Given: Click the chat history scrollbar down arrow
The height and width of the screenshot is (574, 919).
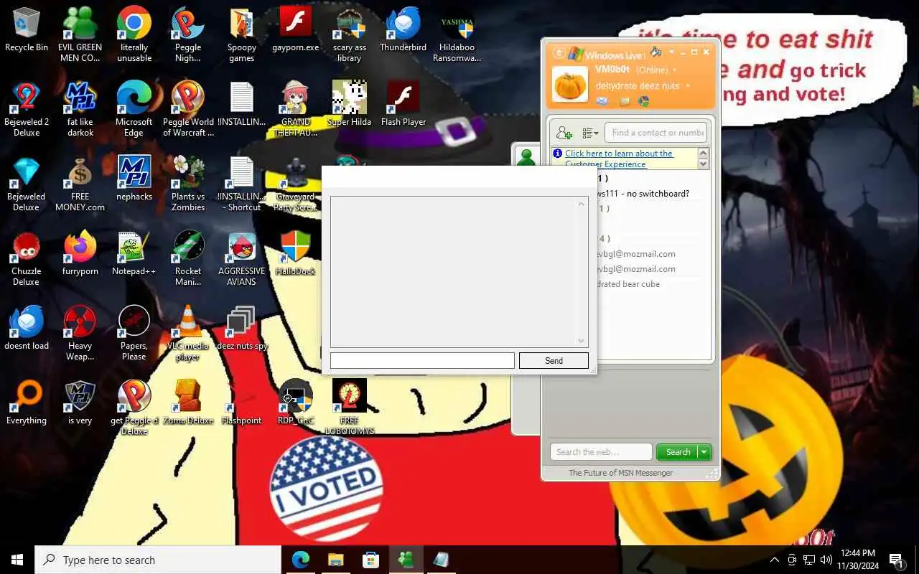Looking at the screenshot, I should (x=581, y=340).
